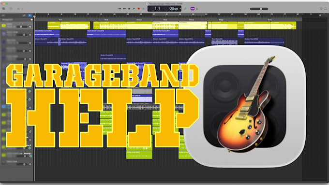
Task: Open the Note Pad icon
Action: point(321,9)
